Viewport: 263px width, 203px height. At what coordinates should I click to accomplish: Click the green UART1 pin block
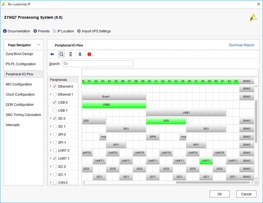pos(206,161)
